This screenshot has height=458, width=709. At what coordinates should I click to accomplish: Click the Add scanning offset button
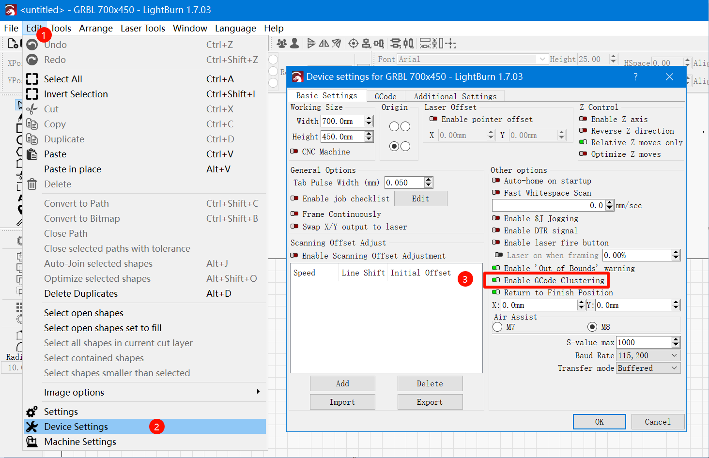tap(342, 383)
